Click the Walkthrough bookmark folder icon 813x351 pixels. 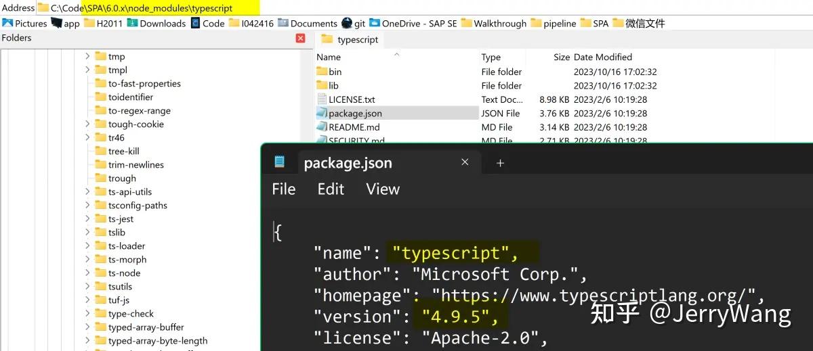466,23
